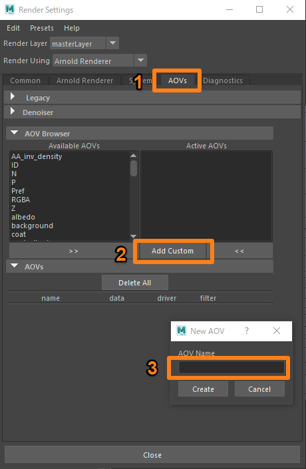
Task: Click the Available AOVs scrollbar thumb
Action: pyautogui.click(x=134, y=168)
